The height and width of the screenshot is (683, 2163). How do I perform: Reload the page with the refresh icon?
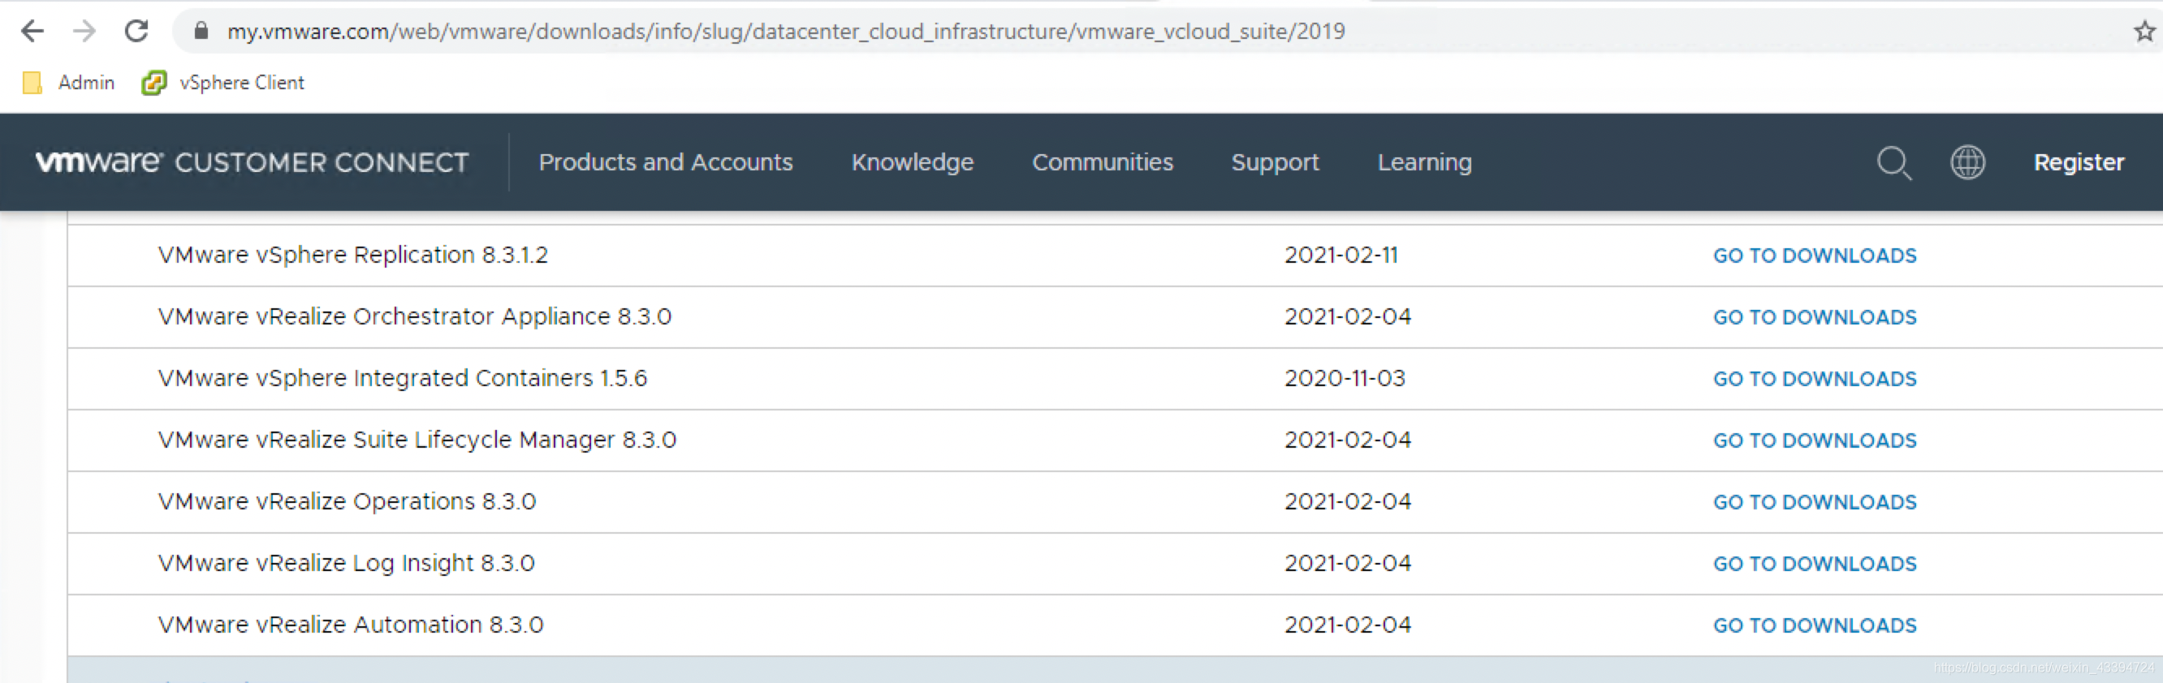(136, 31)
